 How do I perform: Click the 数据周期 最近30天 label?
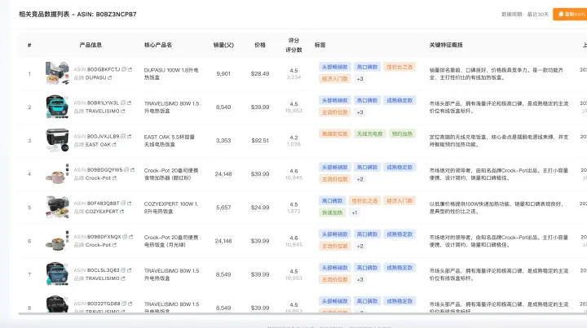tap(525, 14)
